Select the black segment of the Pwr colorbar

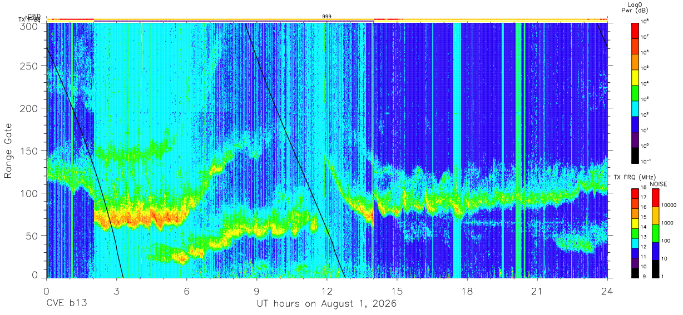pyautogui.click(x=635, y=154)
